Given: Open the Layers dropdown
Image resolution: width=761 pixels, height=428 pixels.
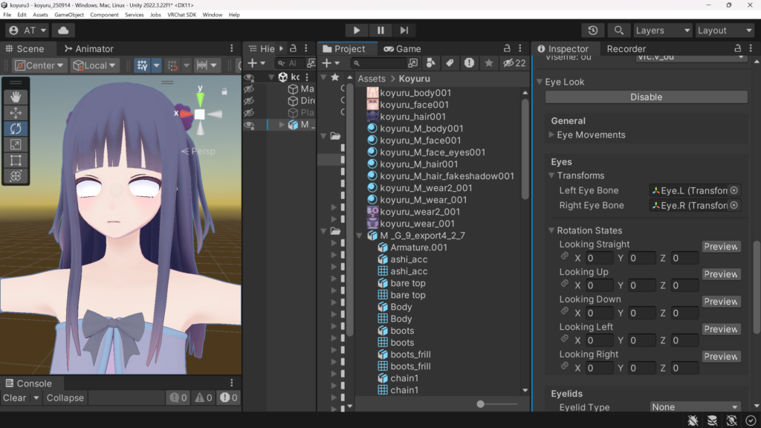Looking at the screenshot, I should tap(662, 30).
